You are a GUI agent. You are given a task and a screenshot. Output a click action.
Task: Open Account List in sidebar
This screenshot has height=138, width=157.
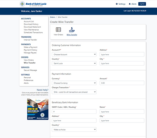tap(29, 21)
